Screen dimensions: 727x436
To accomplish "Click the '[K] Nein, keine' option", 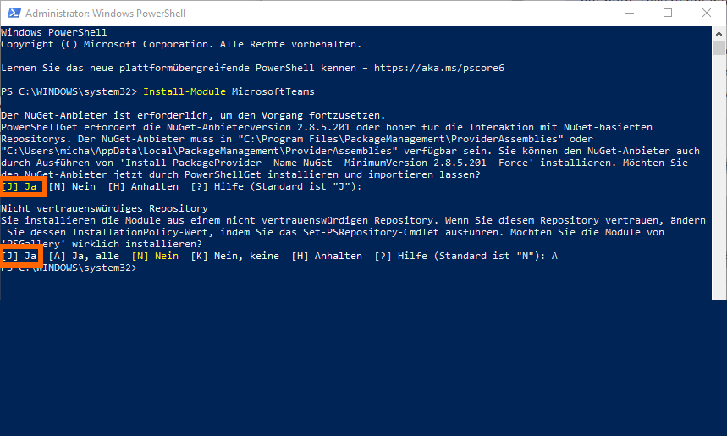I will click(235, 256).
